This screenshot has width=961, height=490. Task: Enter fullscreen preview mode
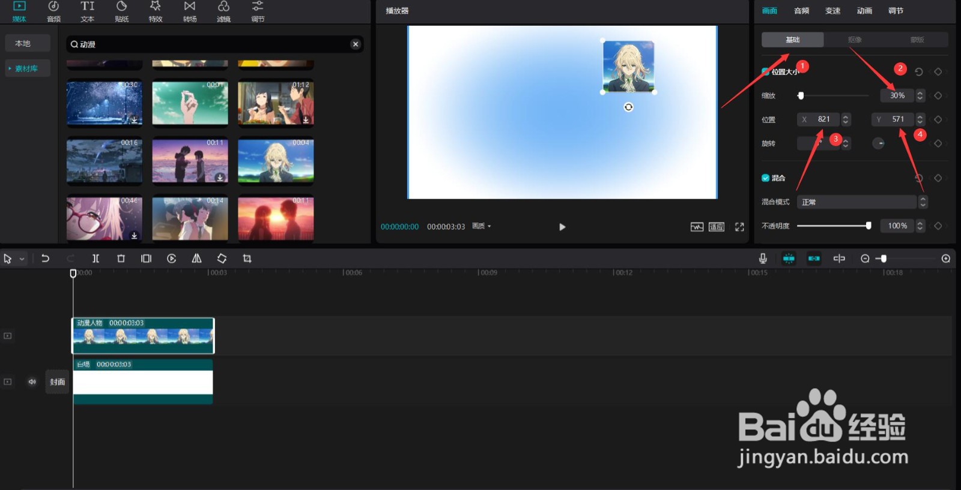[739, 227]
